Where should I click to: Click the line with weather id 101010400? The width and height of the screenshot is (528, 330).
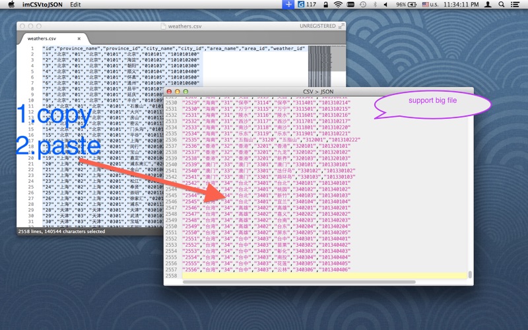(x=121, y=71)
